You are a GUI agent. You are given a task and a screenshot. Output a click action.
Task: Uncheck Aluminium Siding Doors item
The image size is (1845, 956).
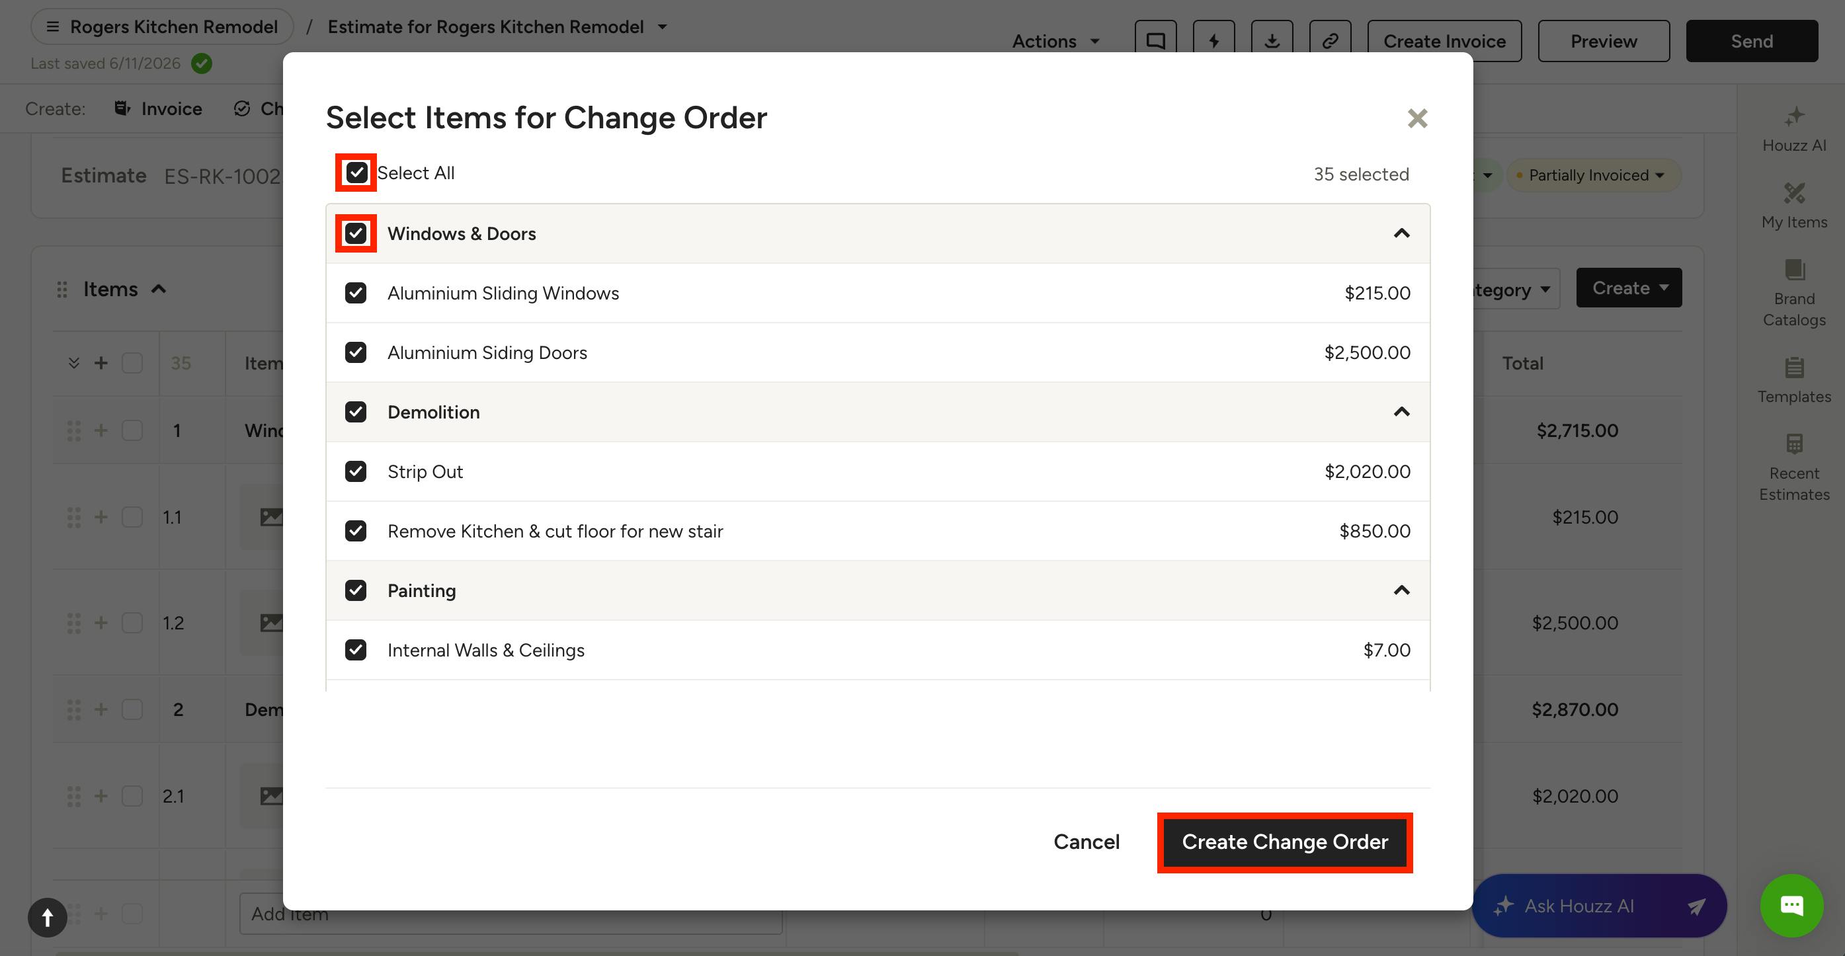tap(356, 352)
